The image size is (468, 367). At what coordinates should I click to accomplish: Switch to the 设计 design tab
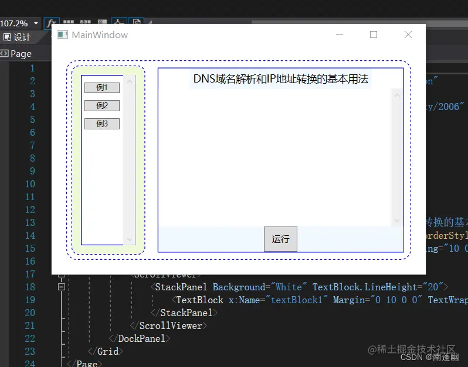point(17,37)
